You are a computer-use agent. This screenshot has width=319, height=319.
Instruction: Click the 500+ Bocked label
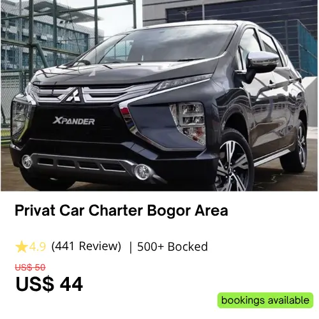click(172, 247)
